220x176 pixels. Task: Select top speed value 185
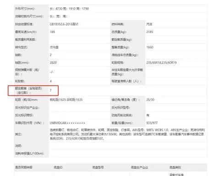(x=52, y=32)
